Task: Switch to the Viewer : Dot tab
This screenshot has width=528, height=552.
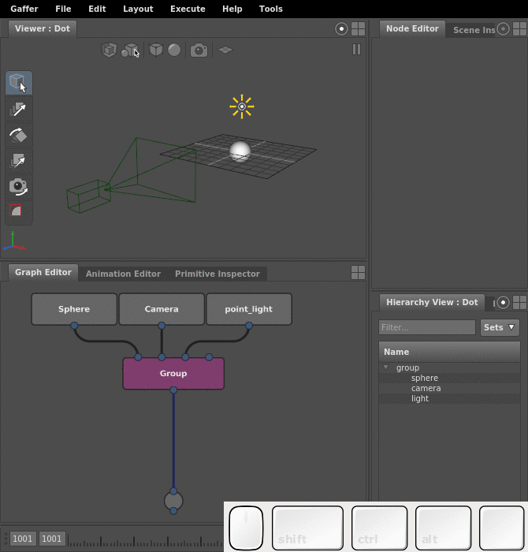Action: 43,28
